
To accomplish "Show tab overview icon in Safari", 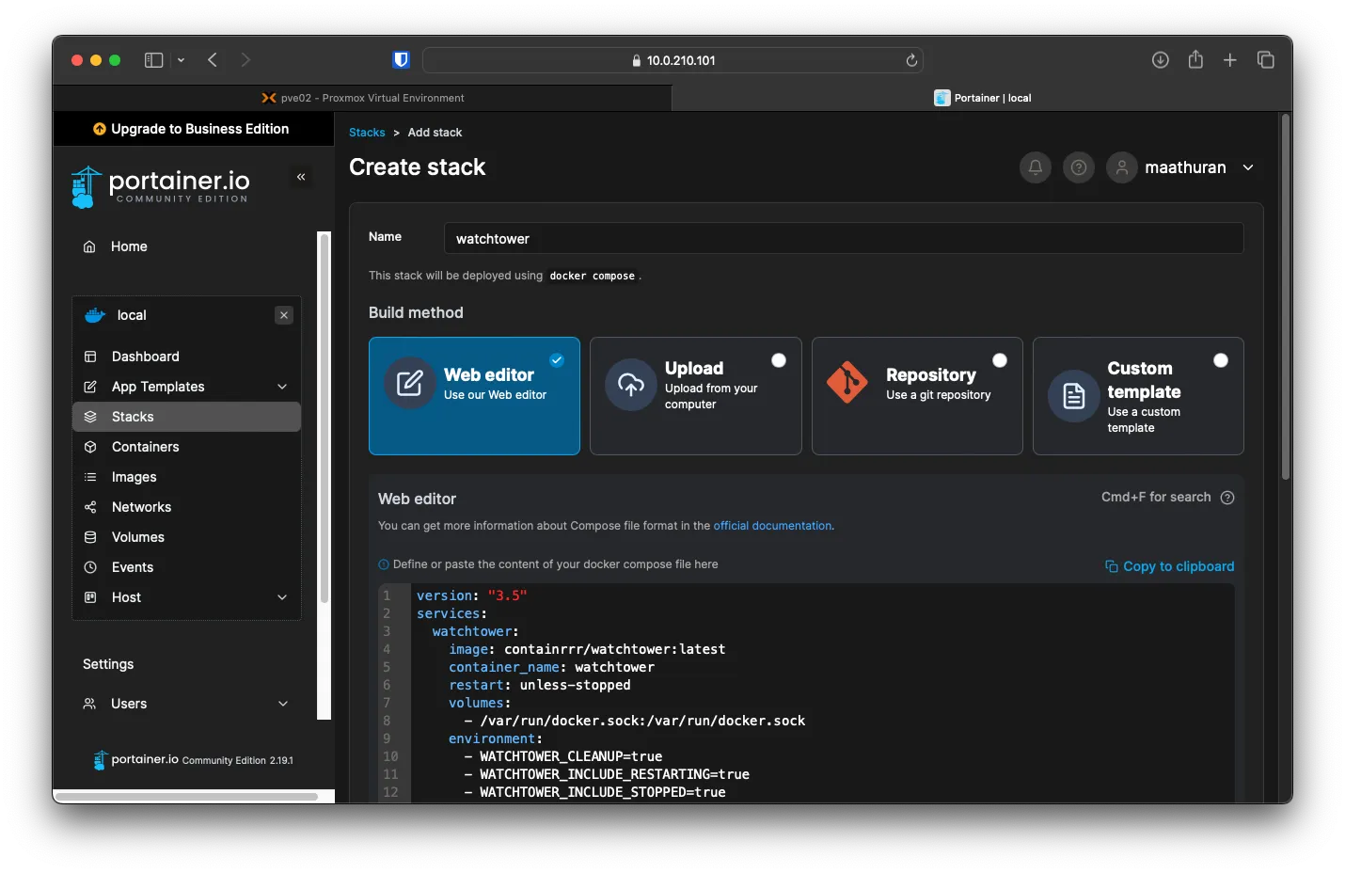I will 1266,60.
